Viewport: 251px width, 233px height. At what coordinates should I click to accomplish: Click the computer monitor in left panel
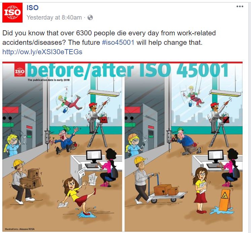click(94, 156)
